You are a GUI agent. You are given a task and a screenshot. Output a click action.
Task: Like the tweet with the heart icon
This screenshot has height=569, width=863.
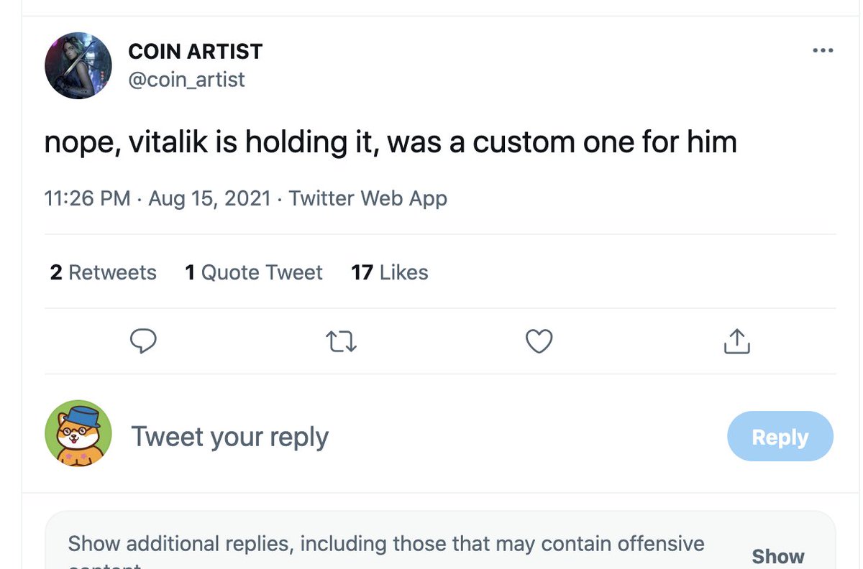click(x=539, y=341)
